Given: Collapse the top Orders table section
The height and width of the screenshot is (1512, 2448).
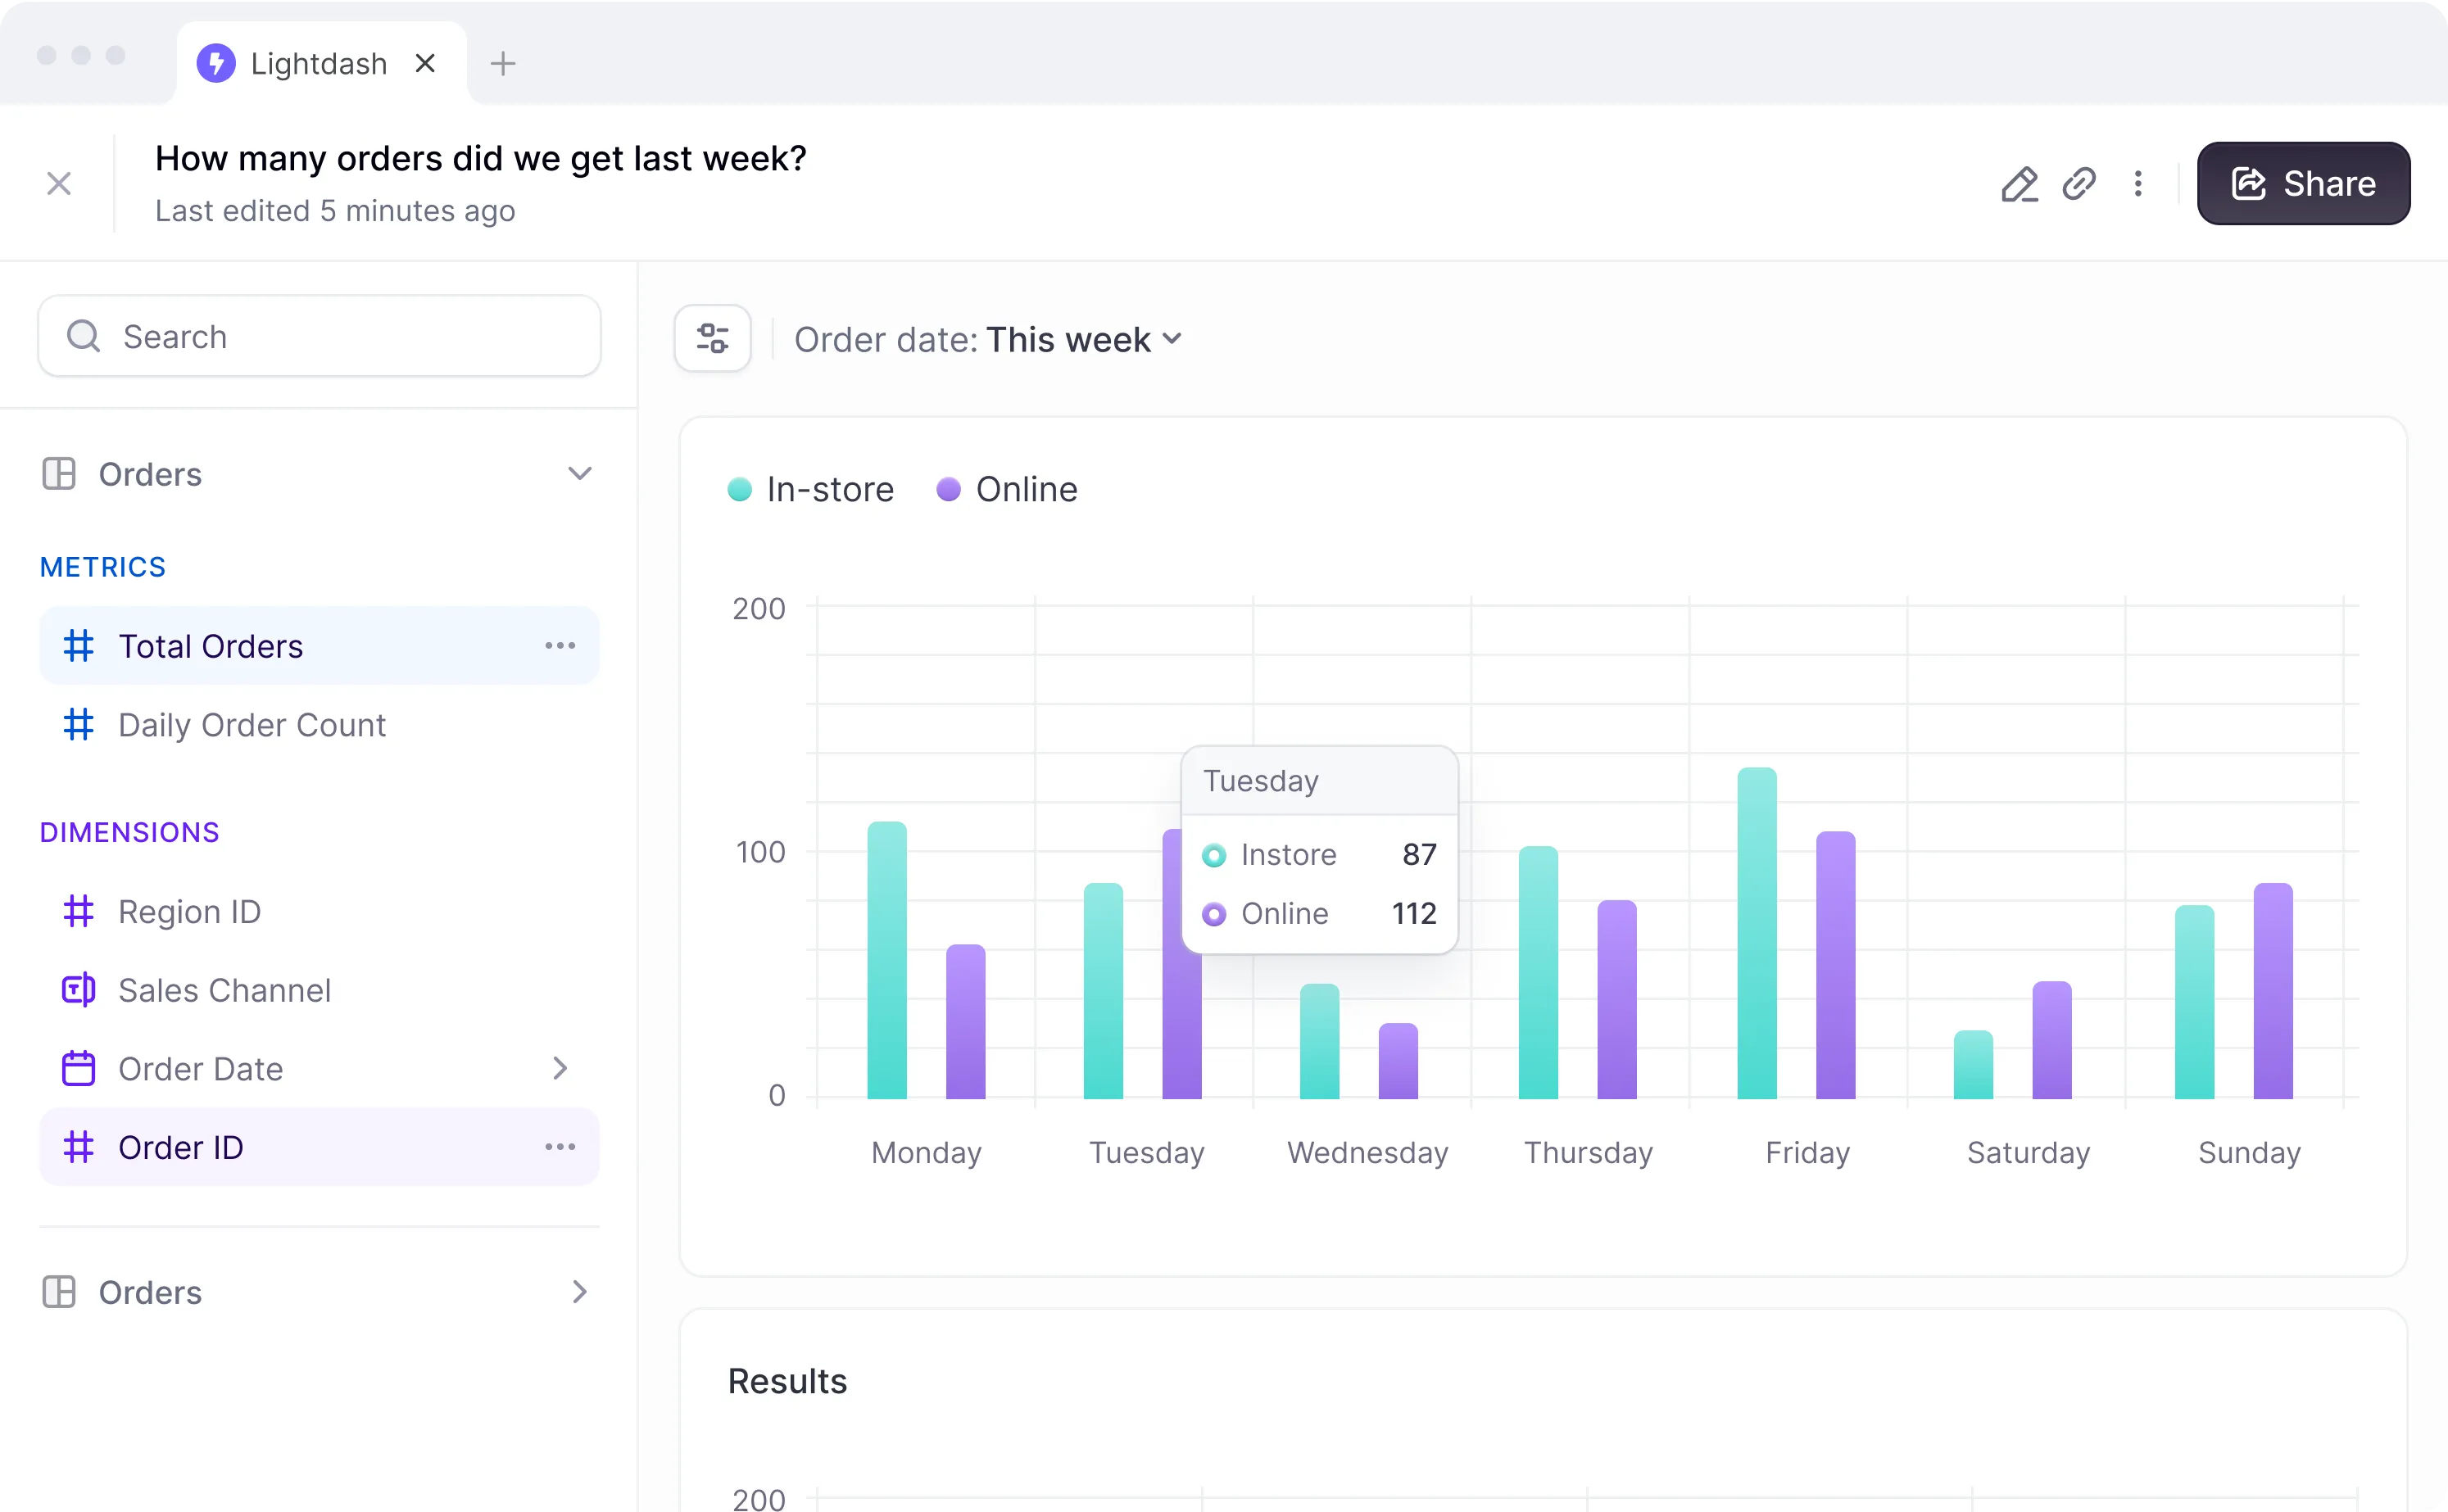Looking at the screenshot, I should [579, 474].
